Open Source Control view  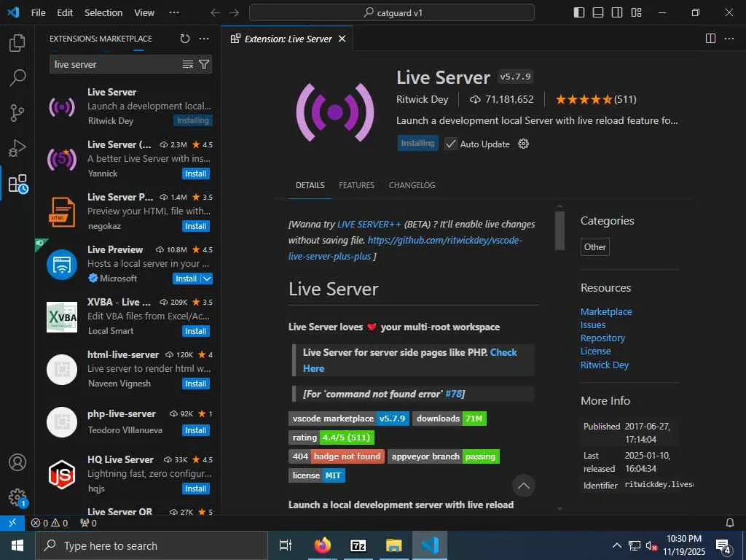[17, 113]
